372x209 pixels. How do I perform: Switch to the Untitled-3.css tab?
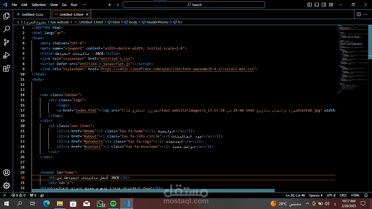(32, 14)
